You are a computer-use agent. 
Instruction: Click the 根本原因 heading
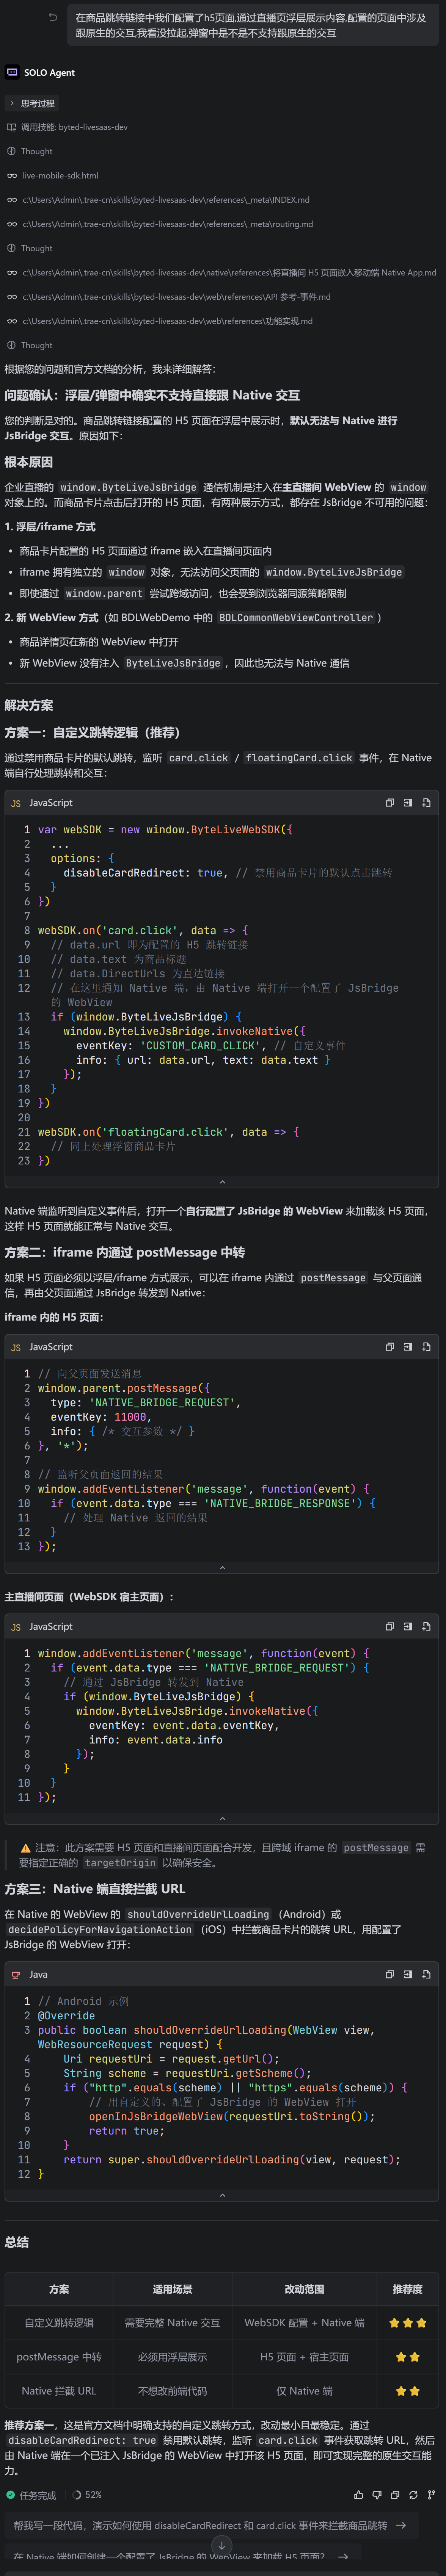(29, 462)
